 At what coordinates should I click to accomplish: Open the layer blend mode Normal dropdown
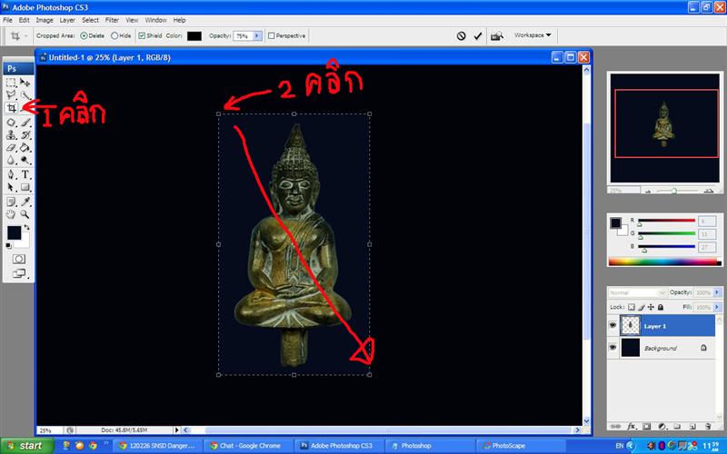click(638, 292)
